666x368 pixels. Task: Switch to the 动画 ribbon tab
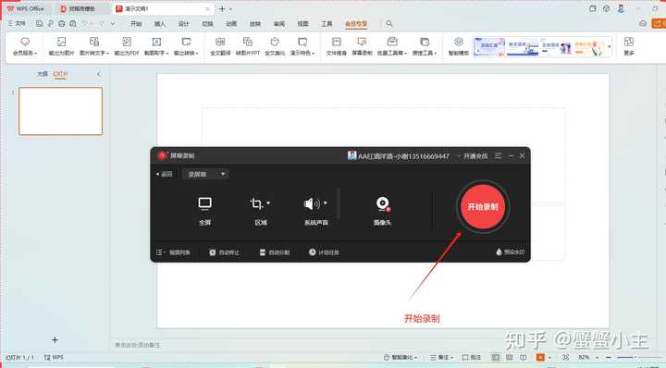(231, 24)
